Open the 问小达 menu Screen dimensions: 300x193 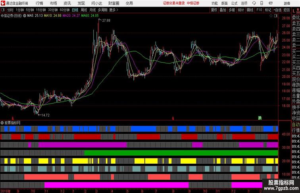point(96,3)
